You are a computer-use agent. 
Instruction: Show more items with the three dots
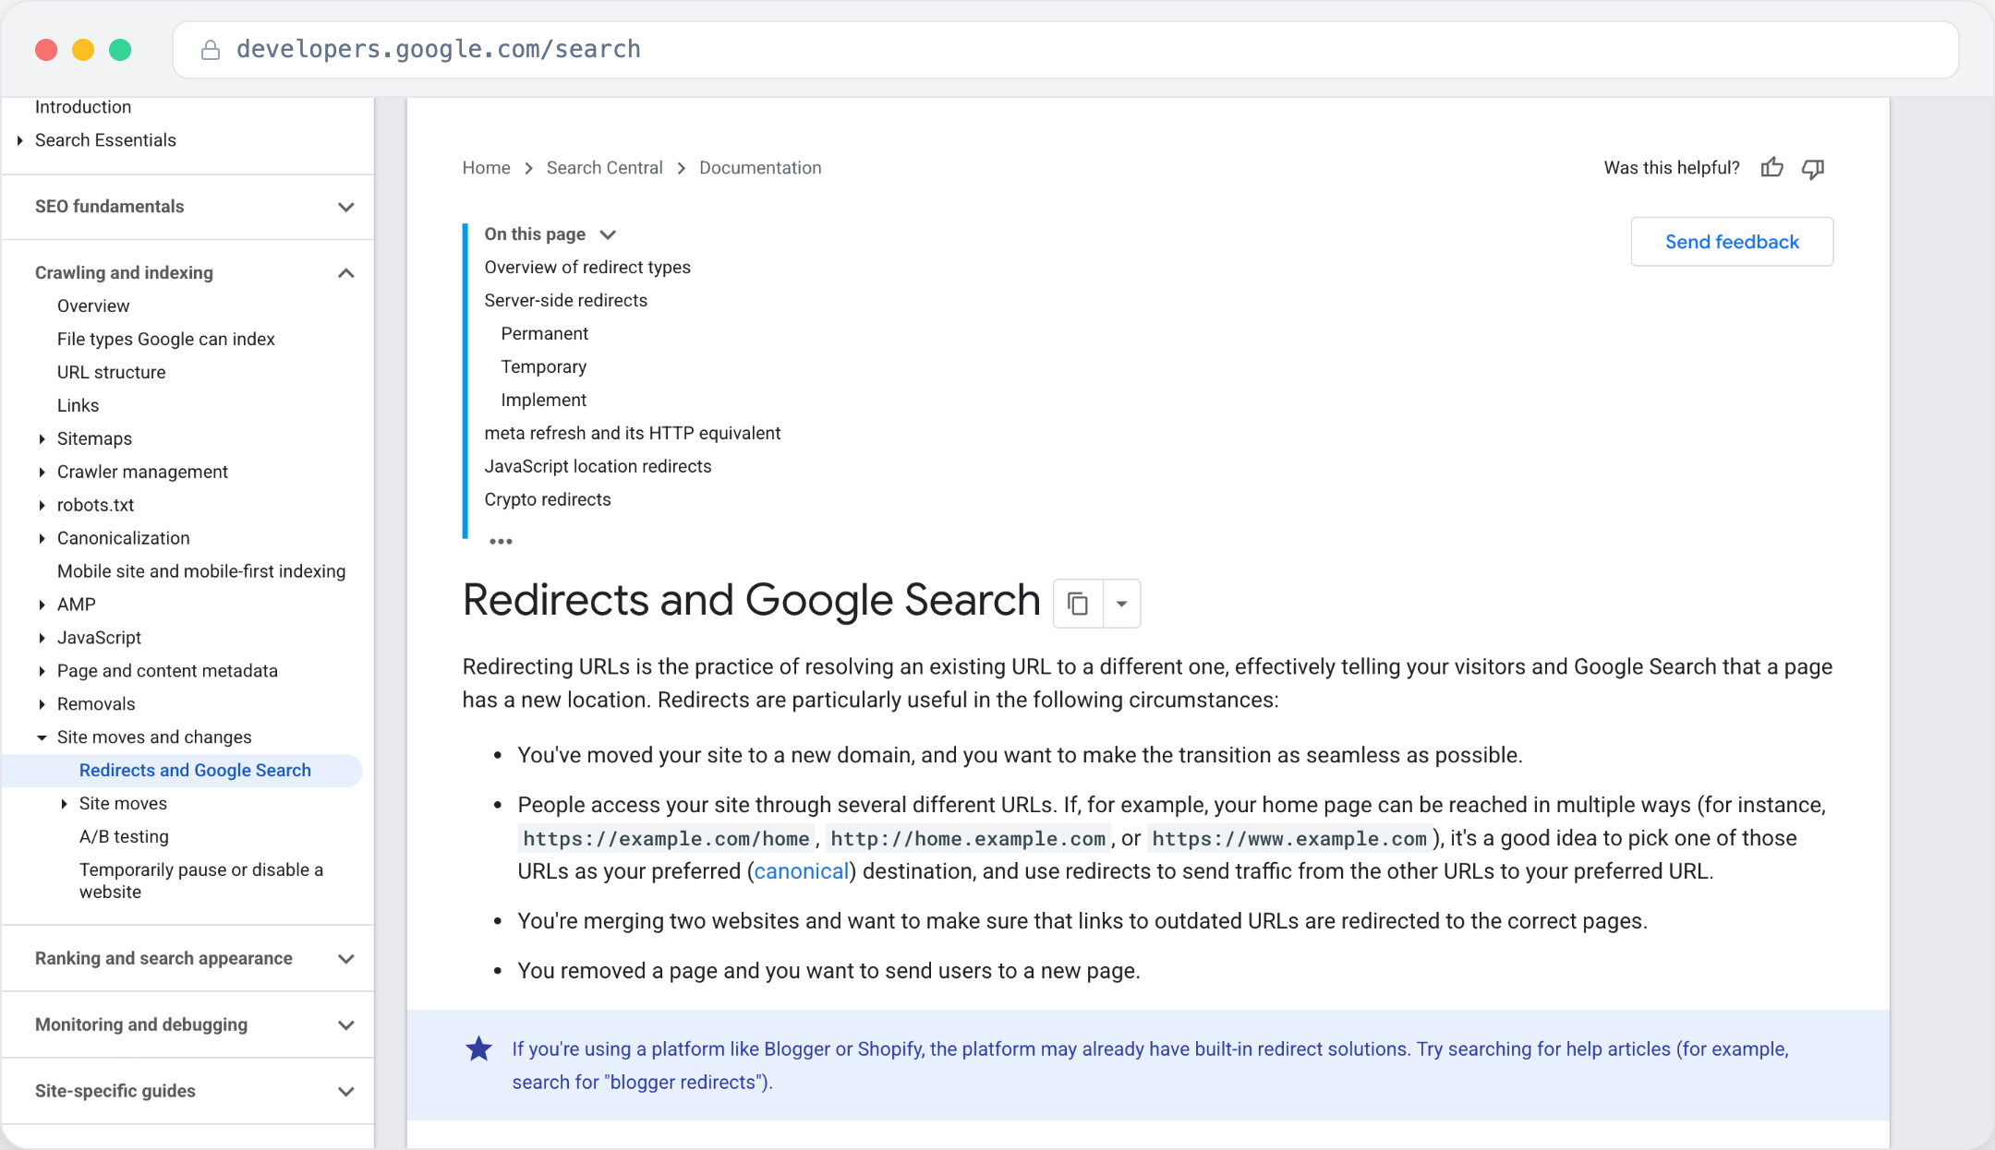(501, 542)
